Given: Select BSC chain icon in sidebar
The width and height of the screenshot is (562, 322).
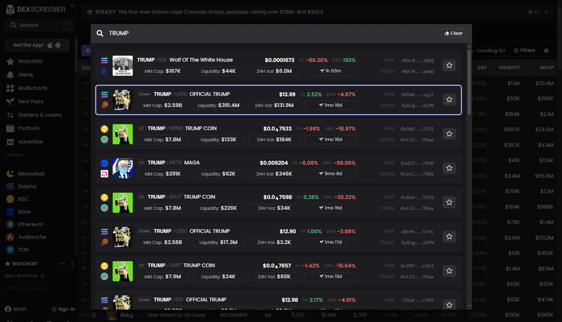Looking at the screenshot, I should [10, 199].
